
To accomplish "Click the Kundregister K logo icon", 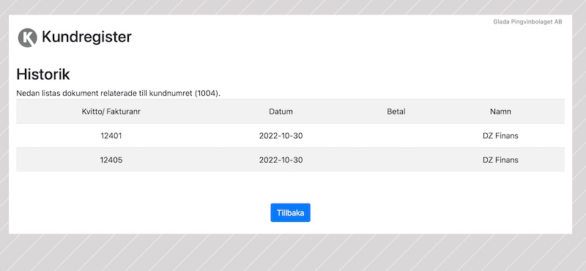I will tap(28, 37).
